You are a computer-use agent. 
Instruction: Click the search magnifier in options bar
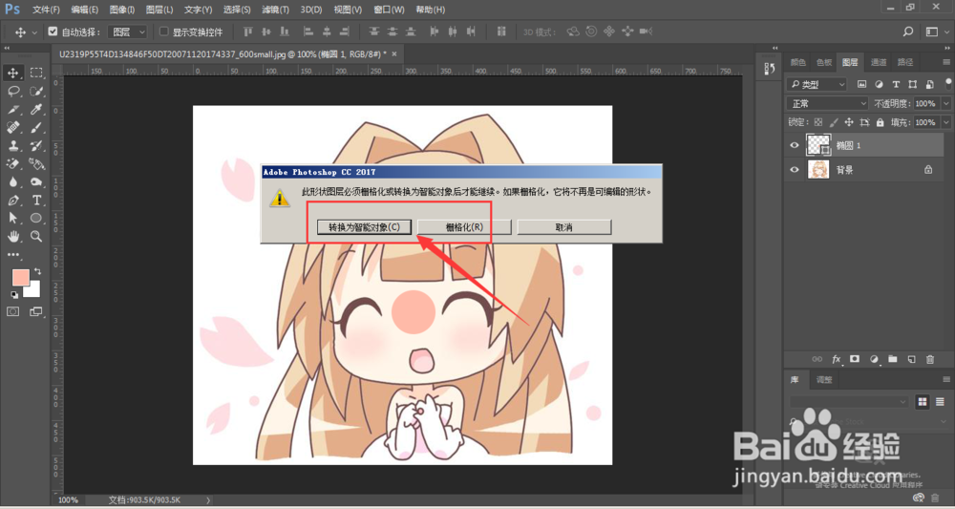(x=908, y=32)
